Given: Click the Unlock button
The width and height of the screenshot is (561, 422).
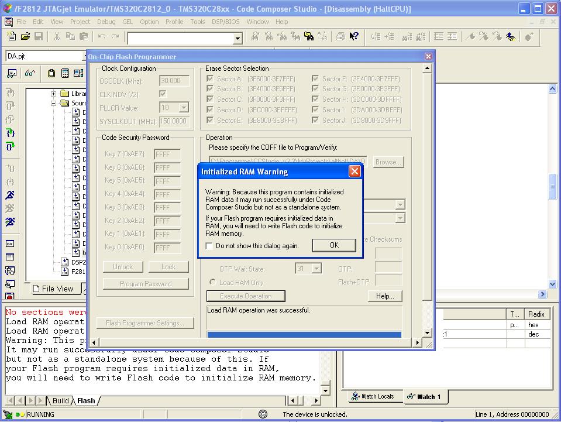Looking at the screenshot, I should tap(123, 267).
